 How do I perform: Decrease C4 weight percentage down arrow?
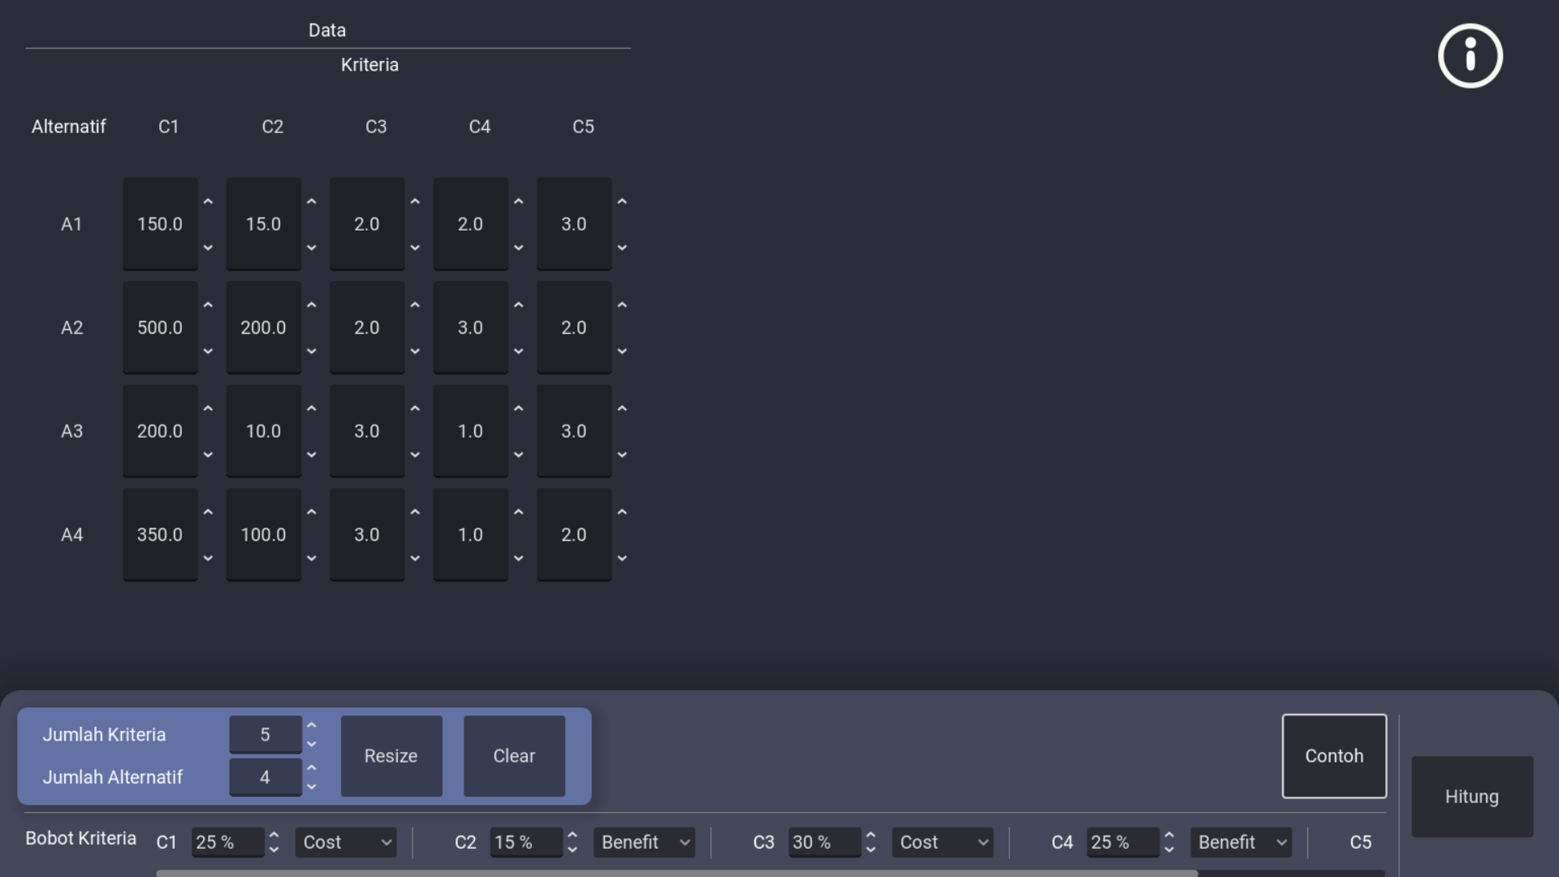[1169, 849]
